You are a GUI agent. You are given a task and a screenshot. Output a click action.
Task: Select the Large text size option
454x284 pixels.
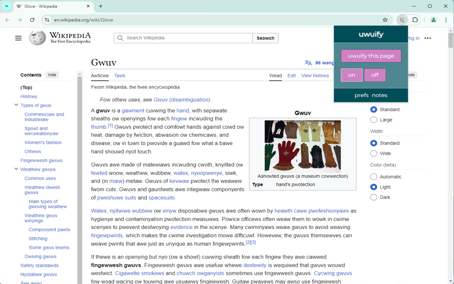(x=373, y=120)
